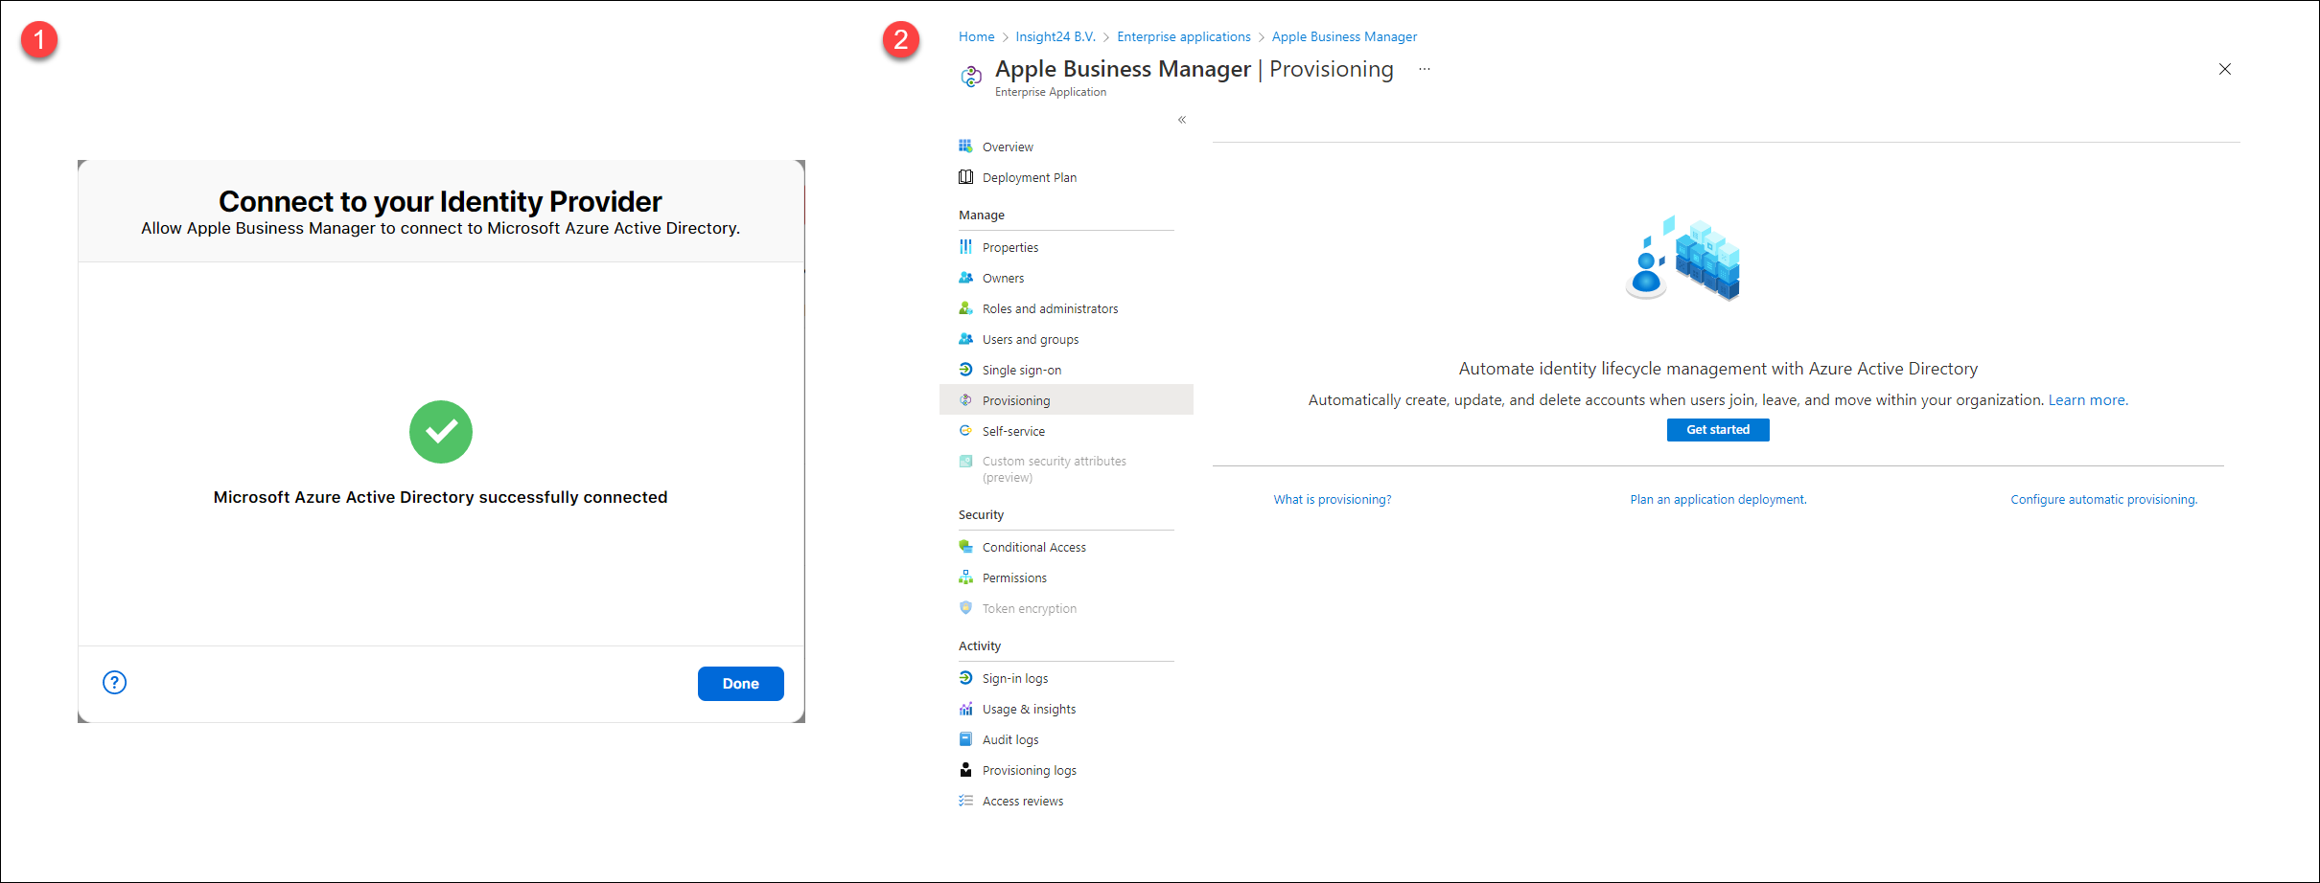Click the Single sign-on arrow icon
The height and width of the screenshot is (883, 2320).
click(965, 370)
